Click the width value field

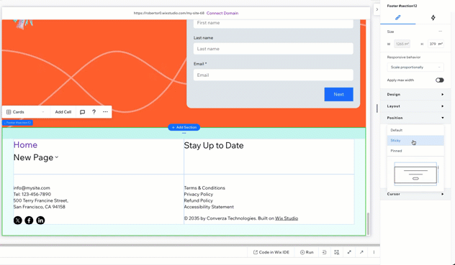pyautogui.click(x=402, y=44)
